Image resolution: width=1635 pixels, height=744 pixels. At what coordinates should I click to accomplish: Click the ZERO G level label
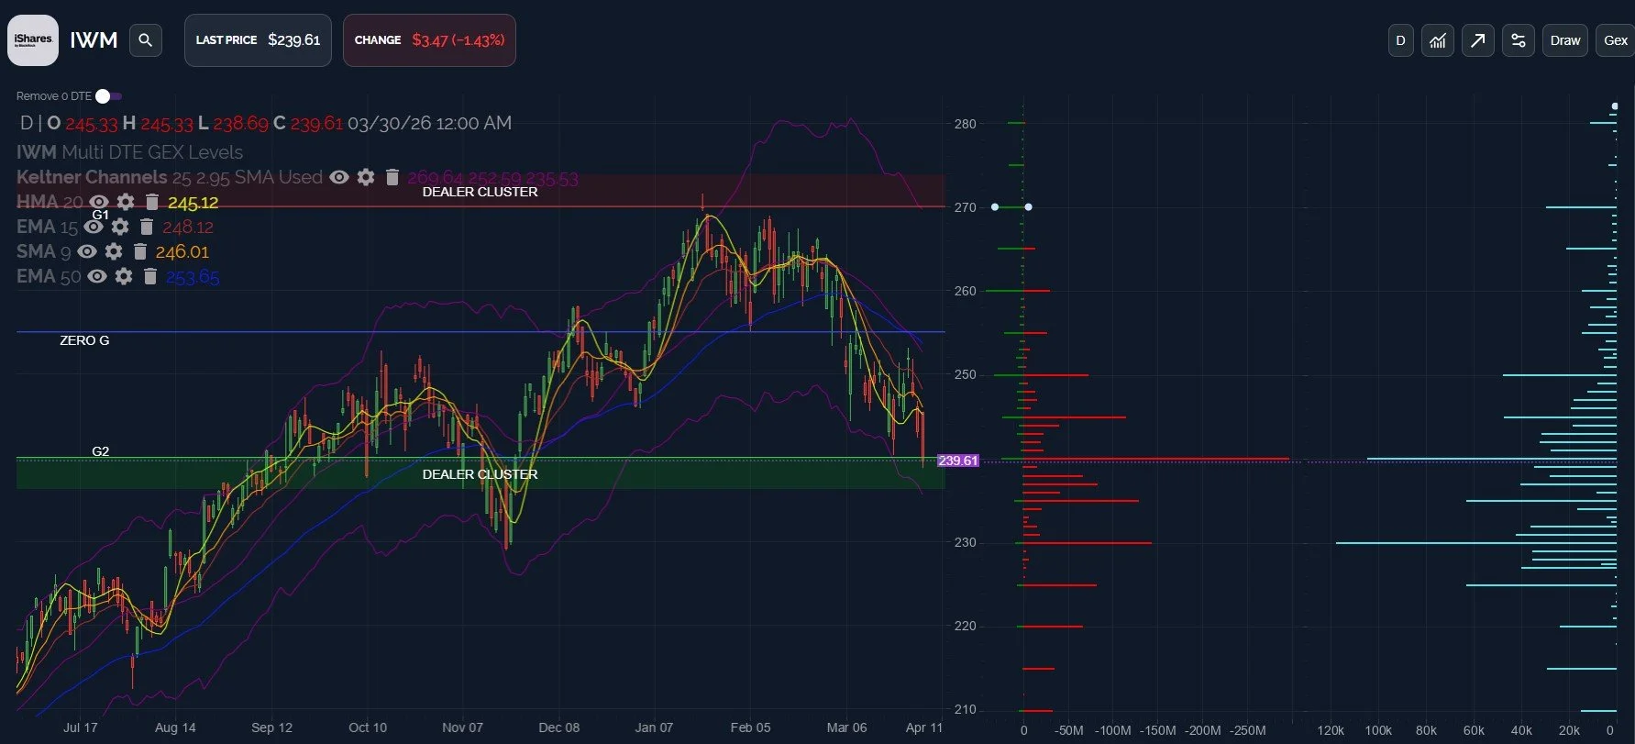click(84, 340)
